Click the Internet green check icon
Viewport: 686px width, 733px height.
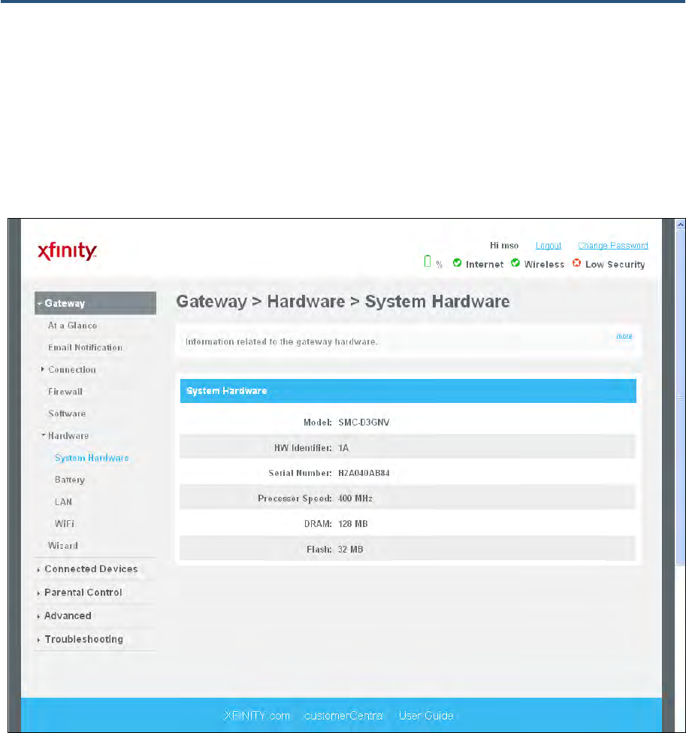coord(457,263)
